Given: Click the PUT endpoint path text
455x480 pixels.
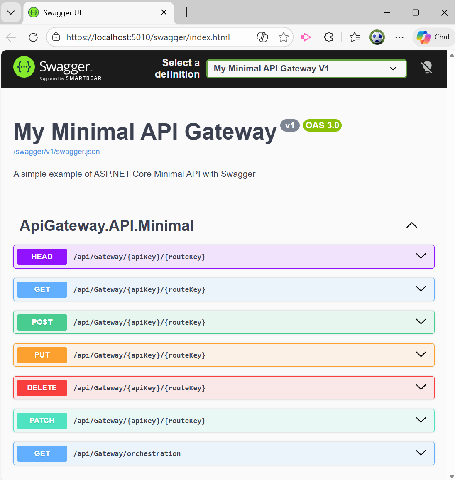Looking at the screenshot, I should [x=139, y=355].
